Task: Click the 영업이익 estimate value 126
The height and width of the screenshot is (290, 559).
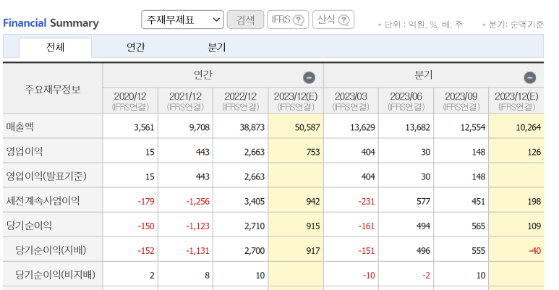Action: click(x=534, y=152)
